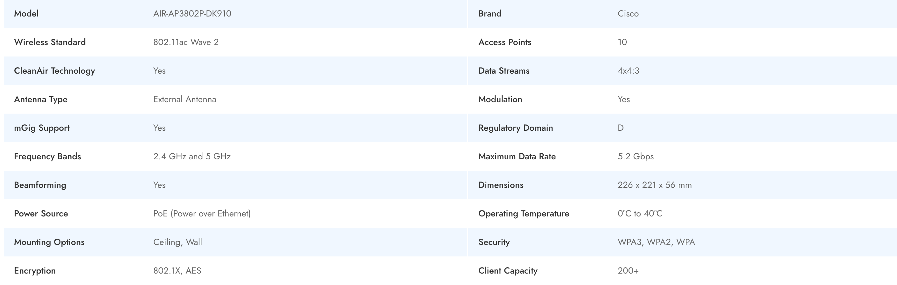The width and height of the screenshot is (897, 285).
Task: Click the 802.11ac Wave 2 value
Action: click(x=185, y=42)
